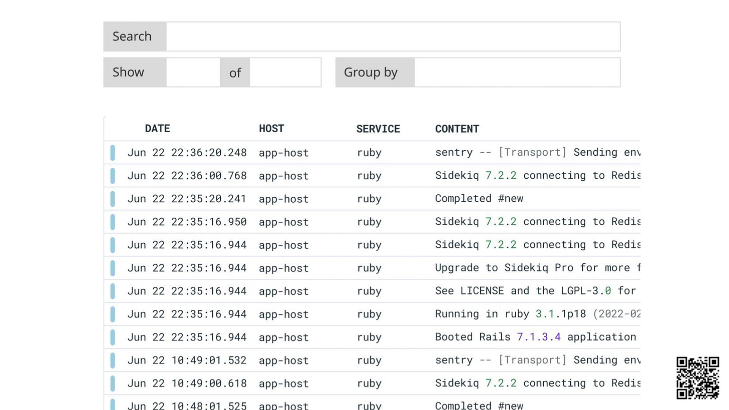Open the Group by field
729x410 pixels.
[517, 73]
